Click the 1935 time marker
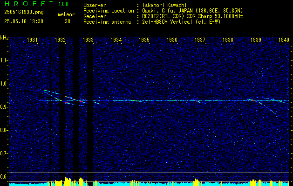The height and width of the screenshot is (186, 293). 144,40
